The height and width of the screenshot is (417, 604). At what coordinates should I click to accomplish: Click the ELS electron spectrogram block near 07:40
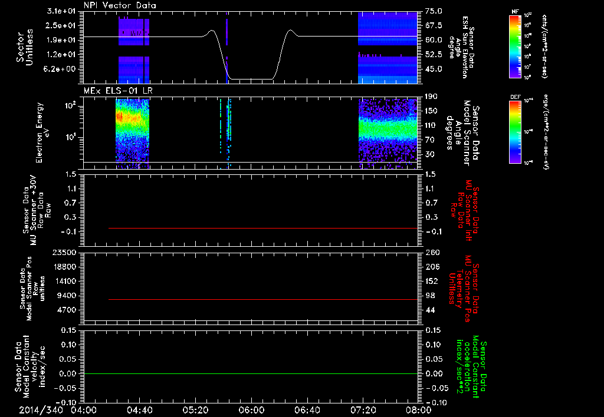coord(388,134)
